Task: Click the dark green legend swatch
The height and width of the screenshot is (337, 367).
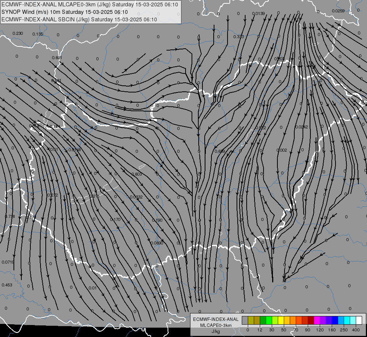Action: 263,321
